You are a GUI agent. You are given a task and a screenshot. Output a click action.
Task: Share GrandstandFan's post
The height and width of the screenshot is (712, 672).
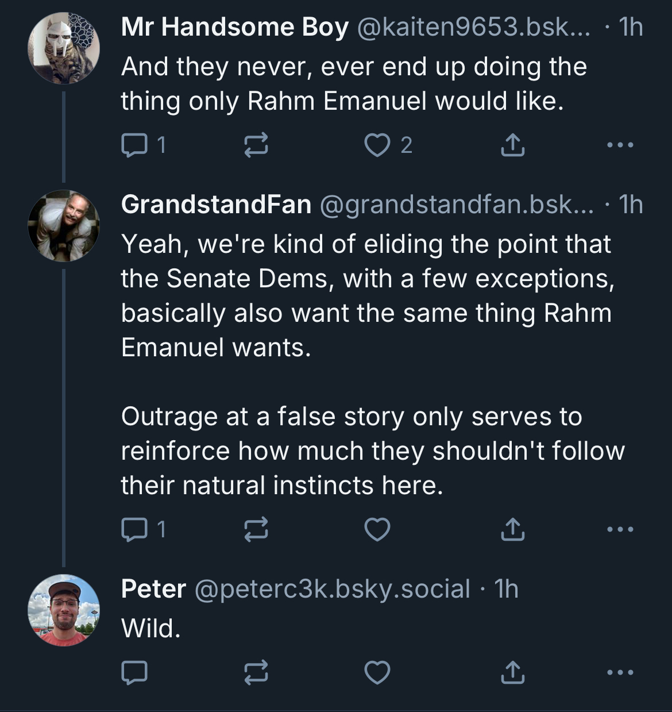[512, 529]
